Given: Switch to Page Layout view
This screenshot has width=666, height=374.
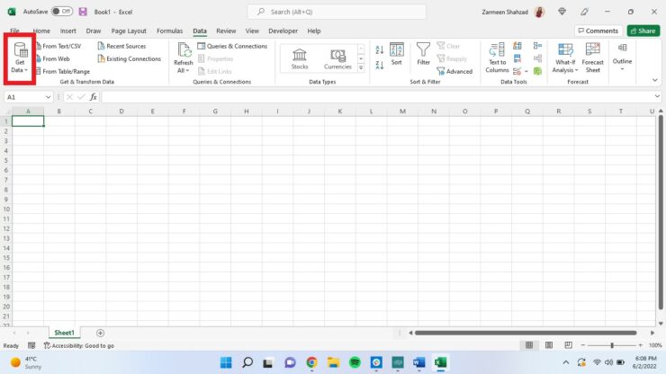Looking at the screenshot, I should click(x=549, y=345).
